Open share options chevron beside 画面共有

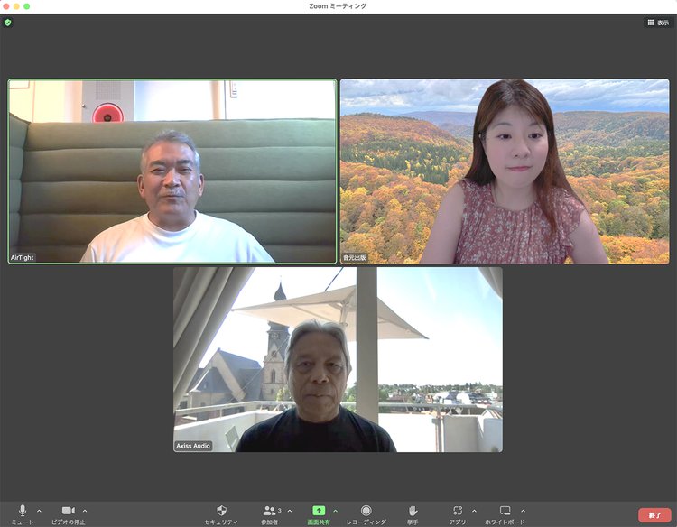pos(336,511)
